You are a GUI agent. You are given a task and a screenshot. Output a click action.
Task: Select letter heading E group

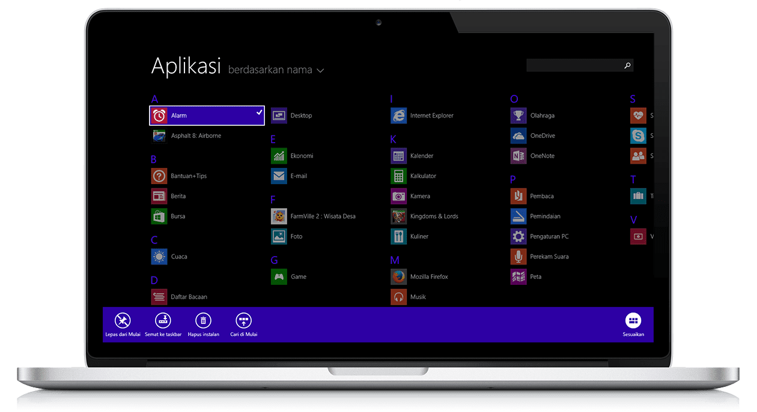tap(273, 139)
